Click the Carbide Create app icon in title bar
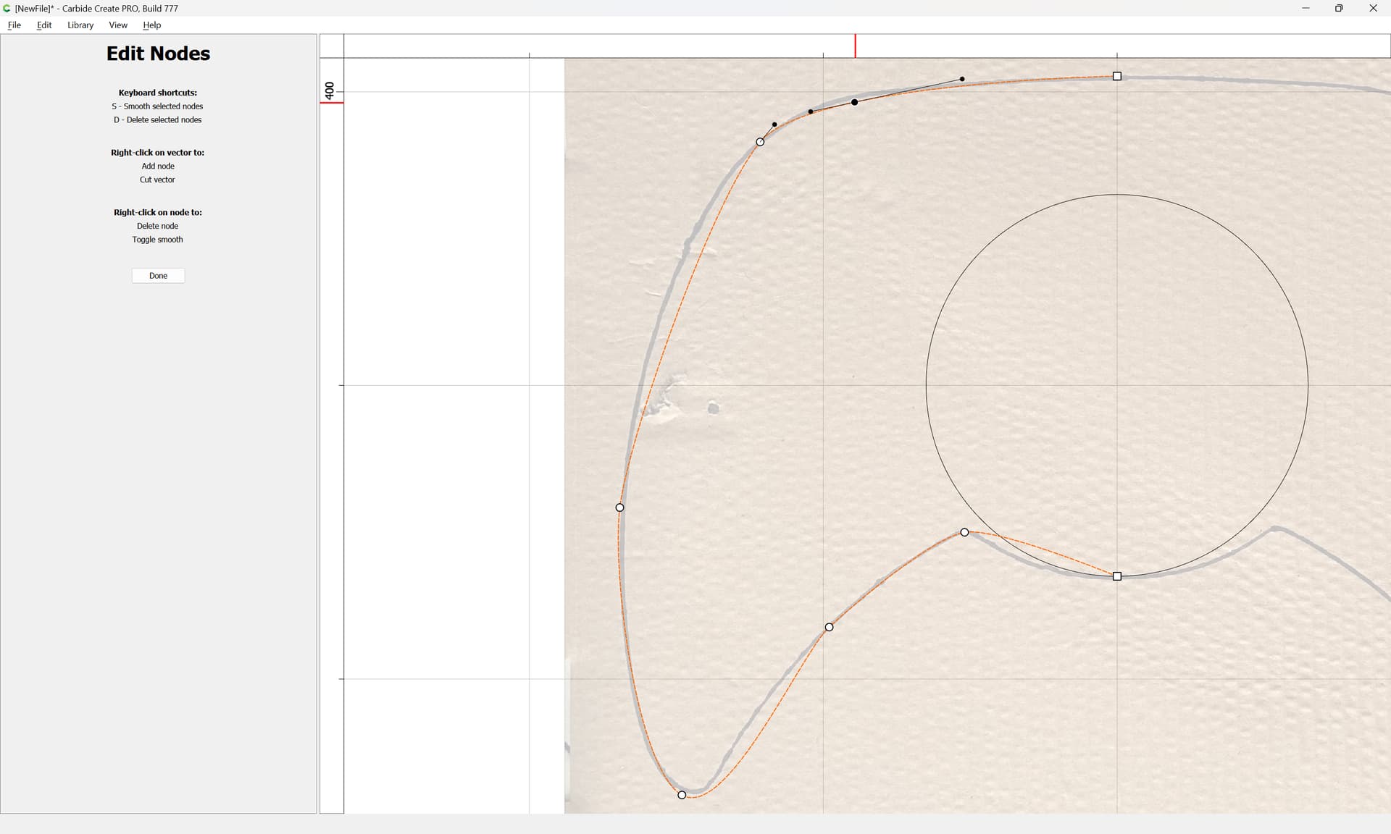The height and width of the screenshot is (834, 1391). [7, 8]
